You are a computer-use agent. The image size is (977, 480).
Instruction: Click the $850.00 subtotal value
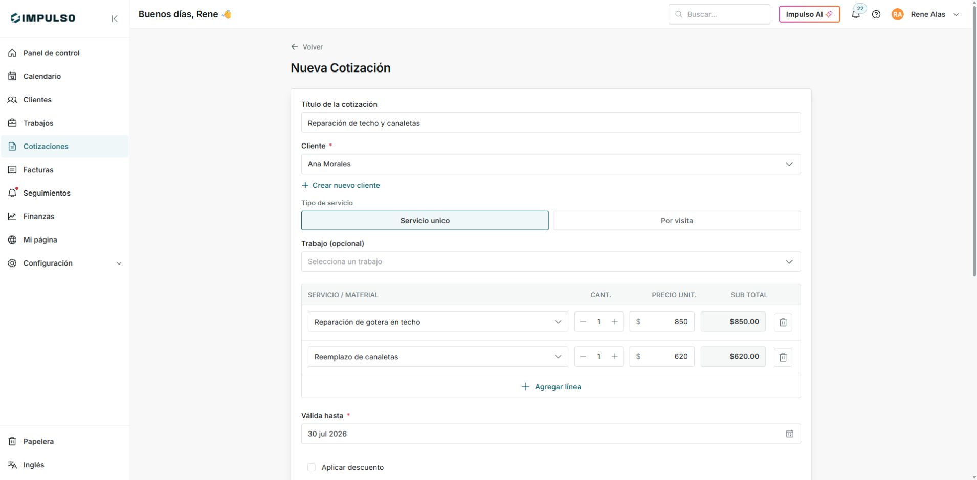pos(733,322)
